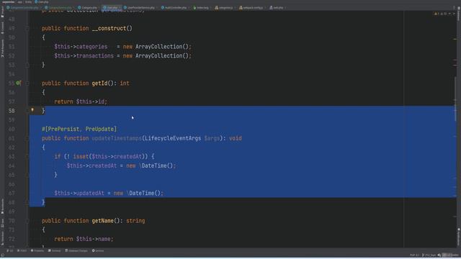This screenshot has height=259, width=461.
Task: Click the editor vertical scrollbar
Action: [x=455, y=99]
